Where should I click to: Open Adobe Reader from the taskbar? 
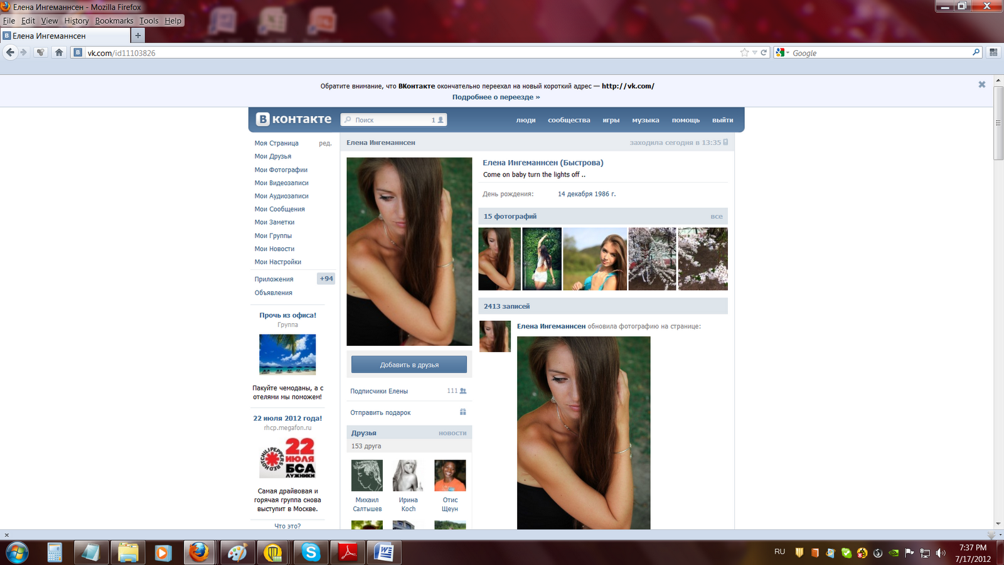[x=348, y=552]
